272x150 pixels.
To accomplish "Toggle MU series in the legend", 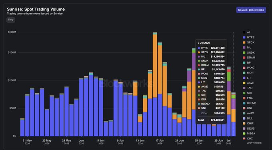I will point(247,47).
